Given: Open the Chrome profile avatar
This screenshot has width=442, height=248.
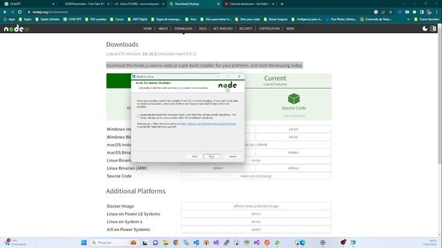Looking at the screenshot, I should (x=430, y=12).
